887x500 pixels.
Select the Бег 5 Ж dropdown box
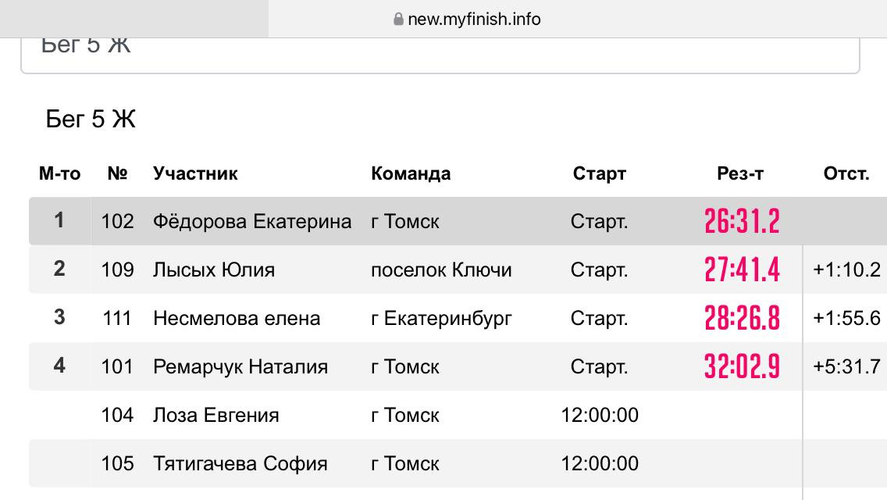[440, 55]
